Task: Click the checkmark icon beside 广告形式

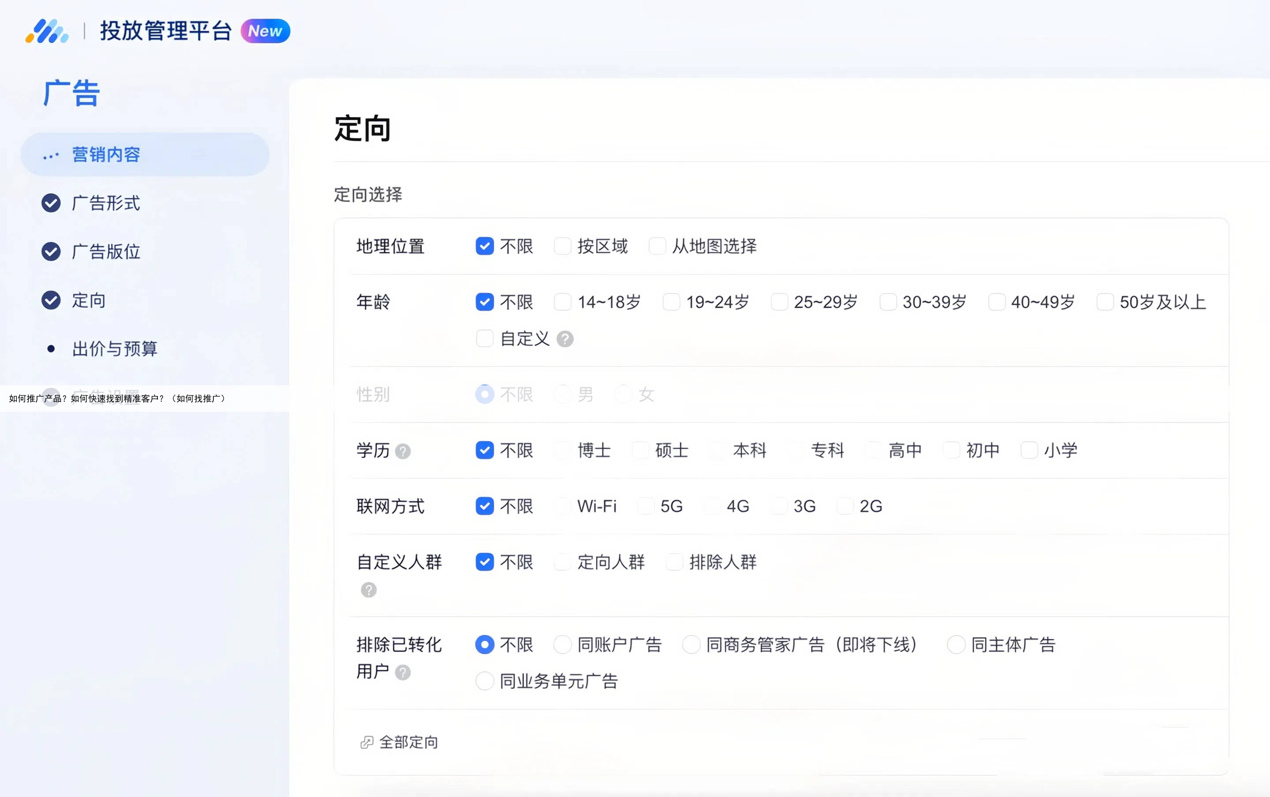Action: pyautogui.click(x=51, y=203)
